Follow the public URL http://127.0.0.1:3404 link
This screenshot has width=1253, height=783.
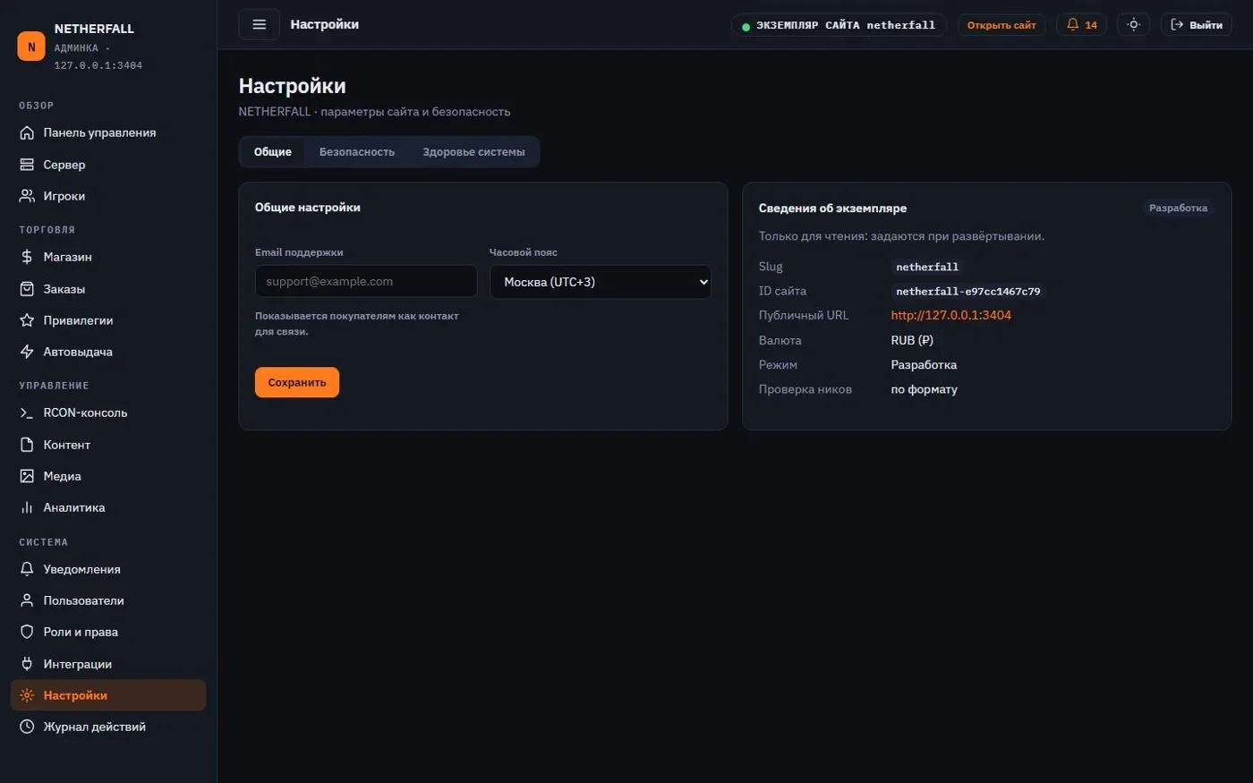(950, 315)
